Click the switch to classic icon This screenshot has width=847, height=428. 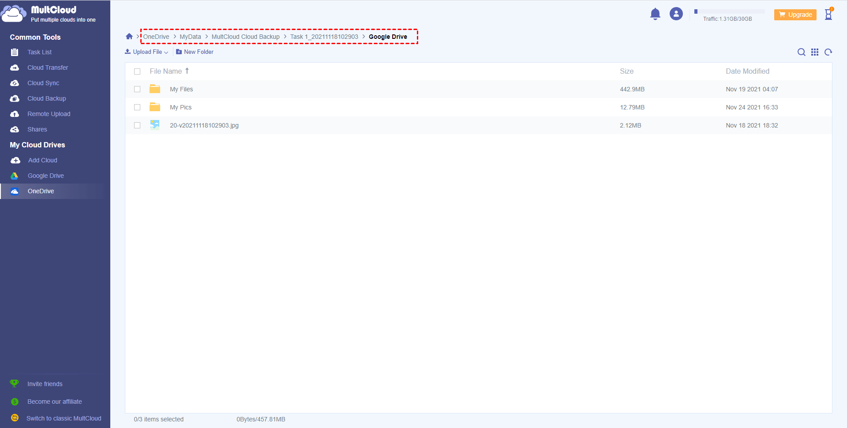click(15, 418)
